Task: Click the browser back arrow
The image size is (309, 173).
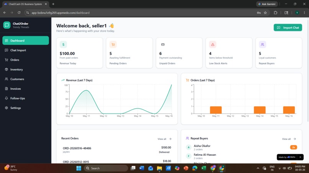Action: pos(5,13)
